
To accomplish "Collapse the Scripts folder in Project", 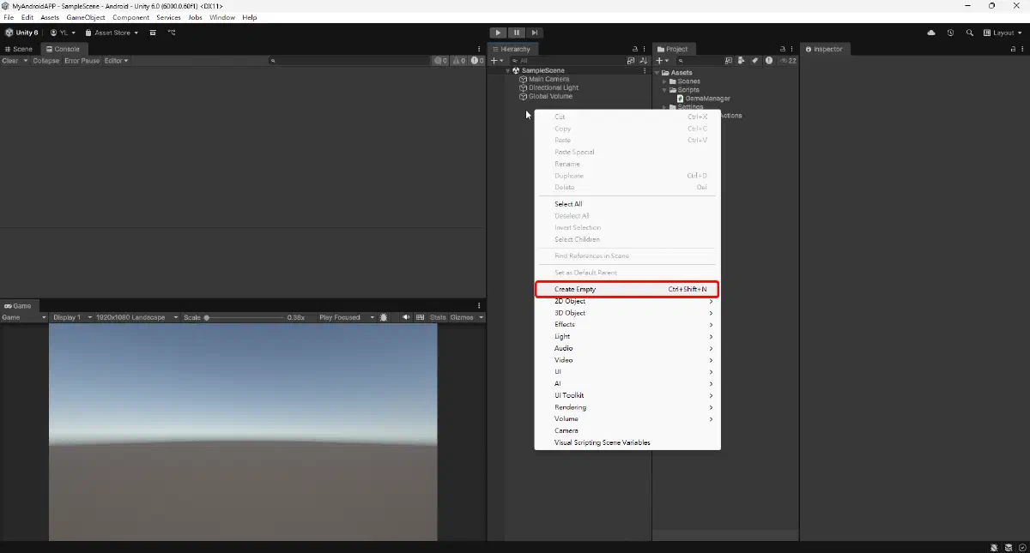I will click(x=664, y=90).
